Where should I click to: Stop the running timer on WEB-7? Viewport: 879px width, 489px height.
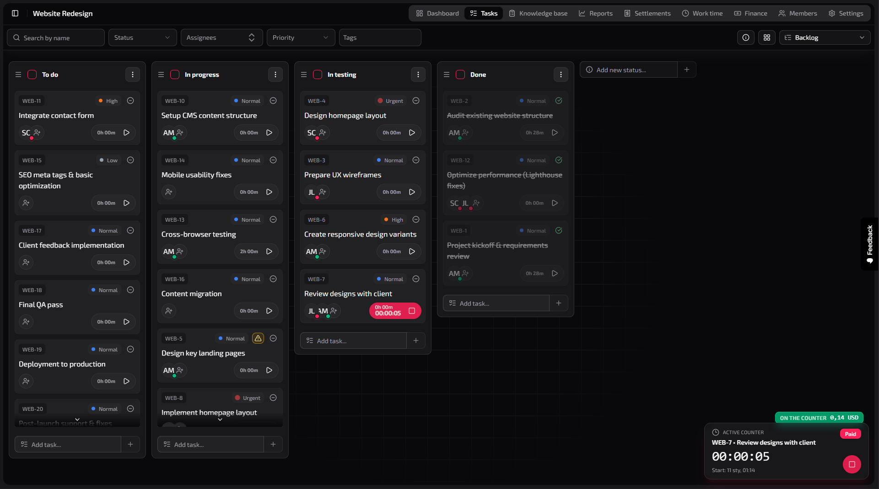411,311
